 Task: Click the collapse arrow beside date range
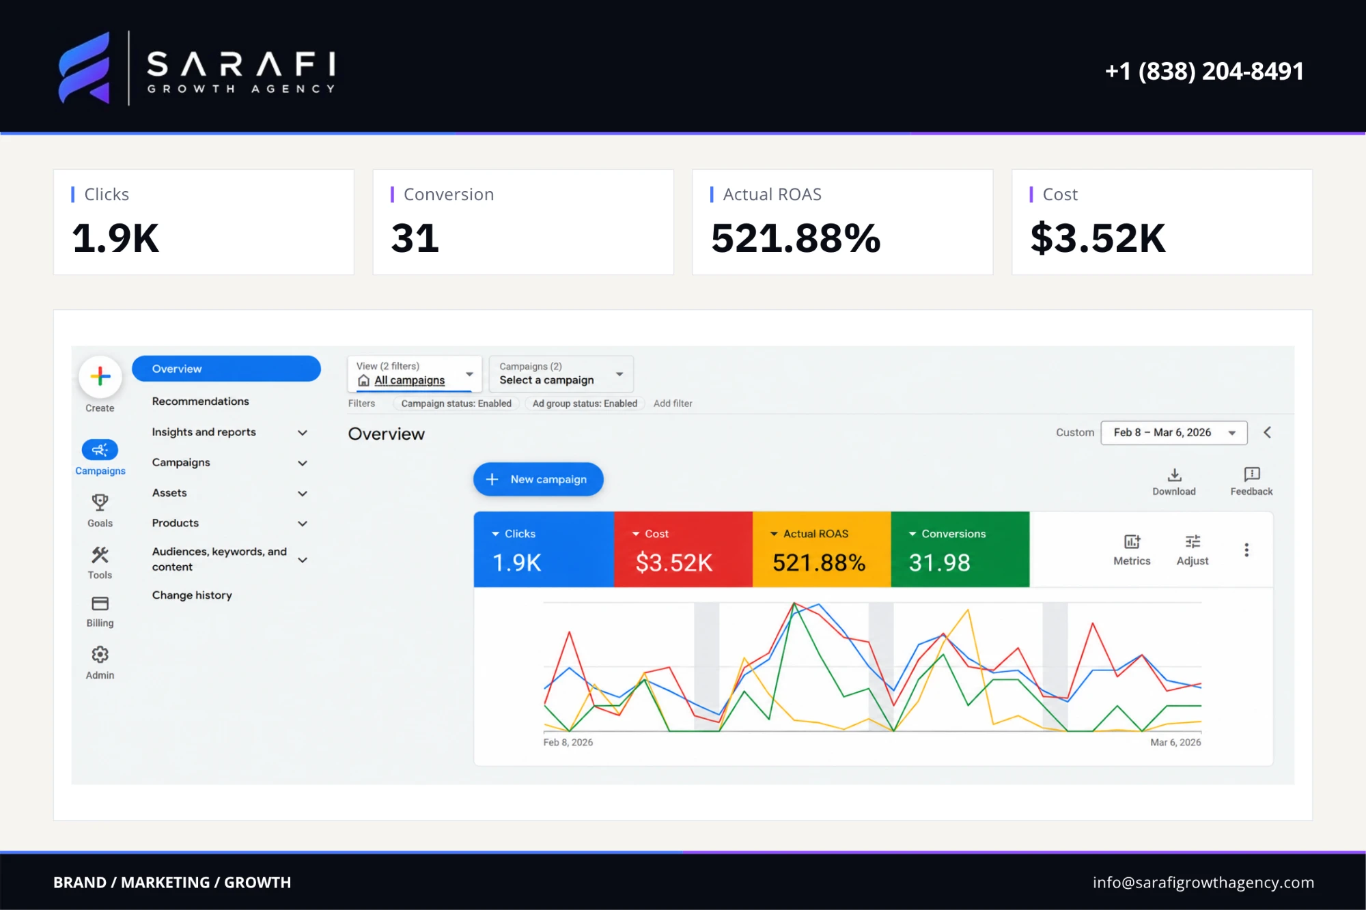pos(1268,433)
